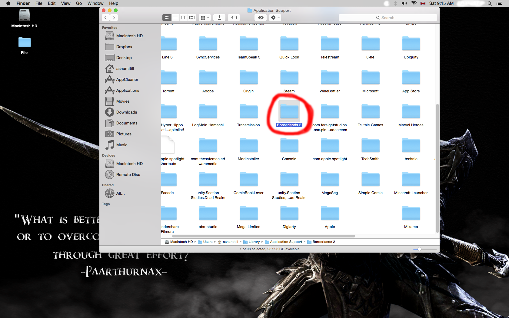
Task: Open the File menu
Action: 39,3
